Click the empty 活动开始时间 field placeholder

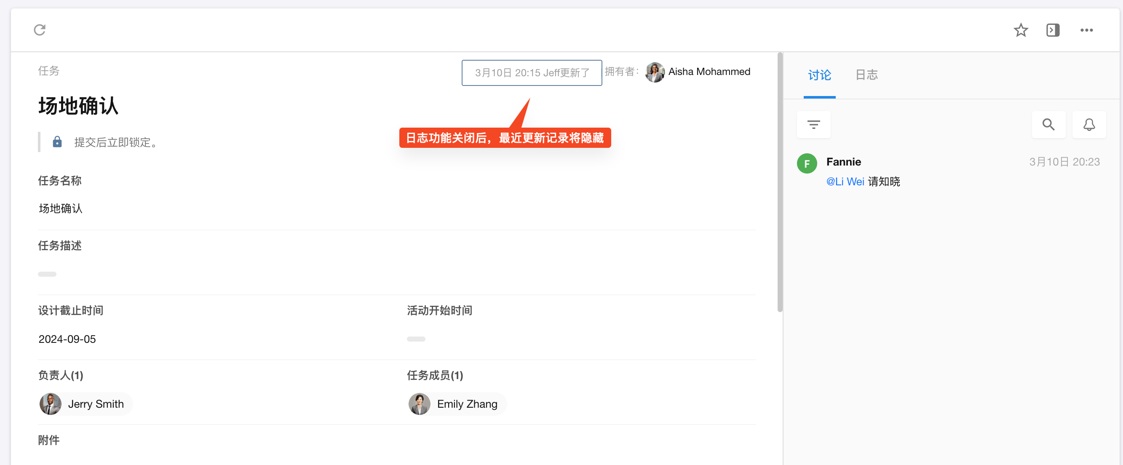(x=416, y=339)
